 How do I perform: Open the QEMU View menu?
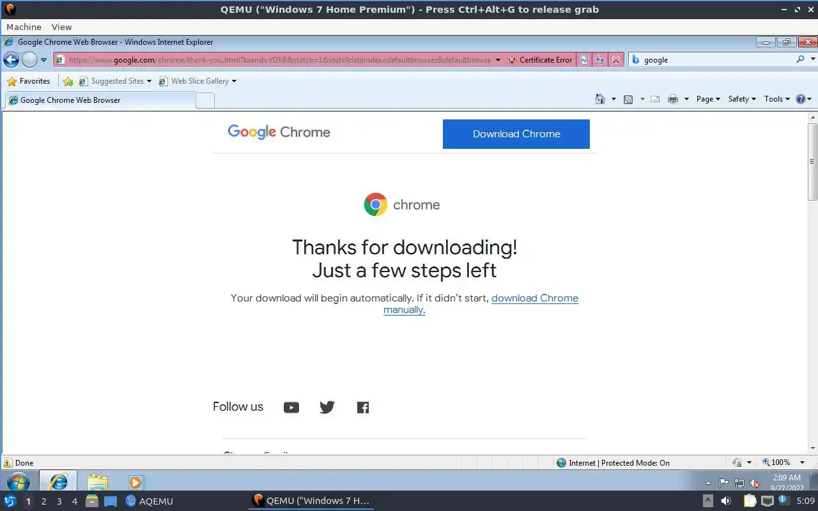pyautogui.click(x=62, y=27)
